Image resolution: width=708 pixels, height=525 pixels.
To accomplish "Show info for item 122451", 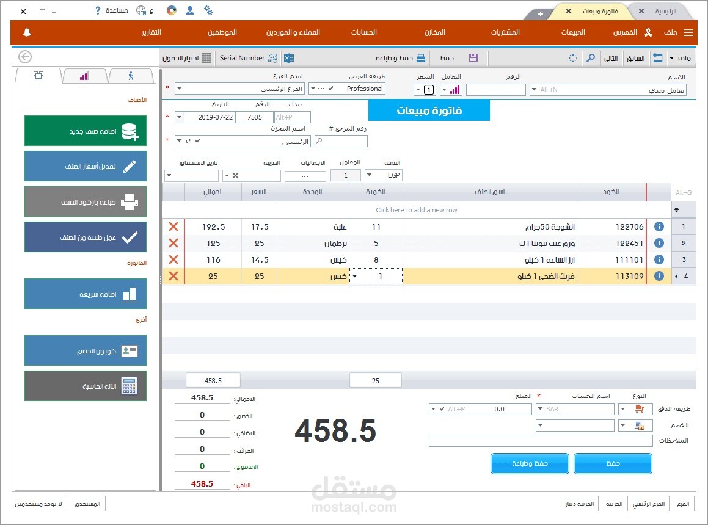I will coord(659,244).
